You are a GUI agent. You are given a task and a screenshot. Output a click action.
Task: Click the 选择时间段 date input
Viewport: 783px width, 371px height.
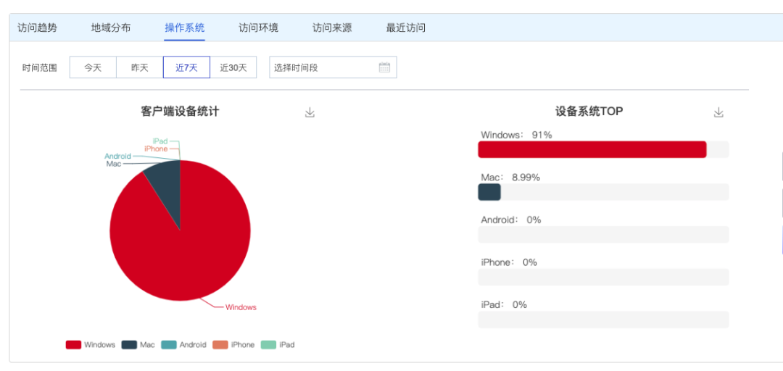(333, 67)
